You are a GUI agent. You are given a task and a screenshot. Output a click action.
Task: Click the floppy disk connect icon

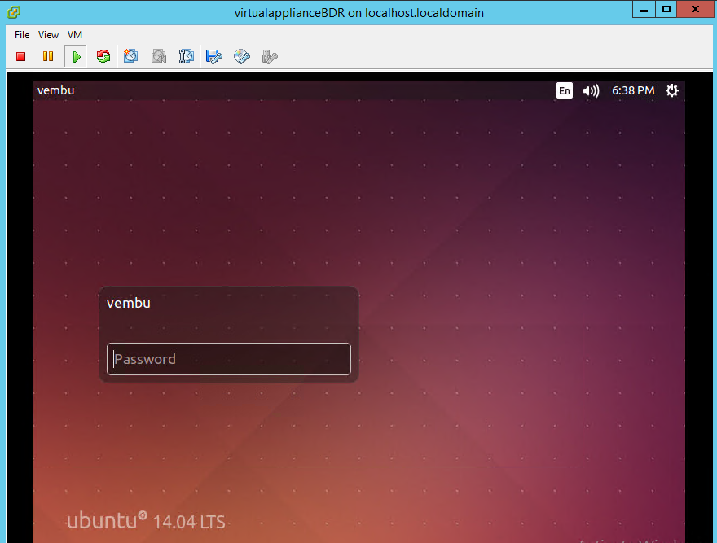(214, 56)
